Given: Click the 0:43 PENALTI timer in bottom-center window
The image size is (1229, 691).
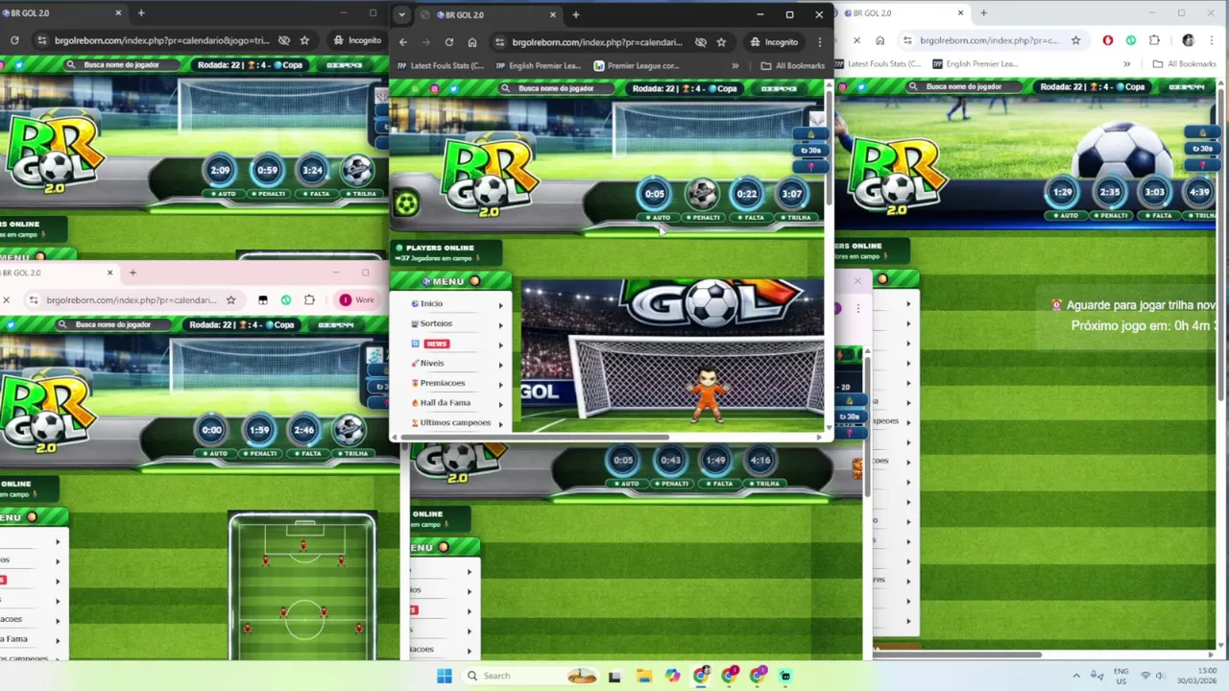Looking at the screenshot, I should [x=670, y=461].
